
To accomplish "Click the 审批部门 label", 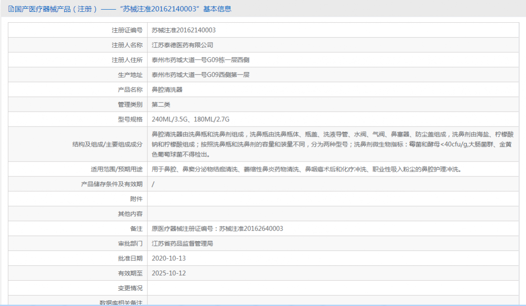I will [x=130, y=243].
